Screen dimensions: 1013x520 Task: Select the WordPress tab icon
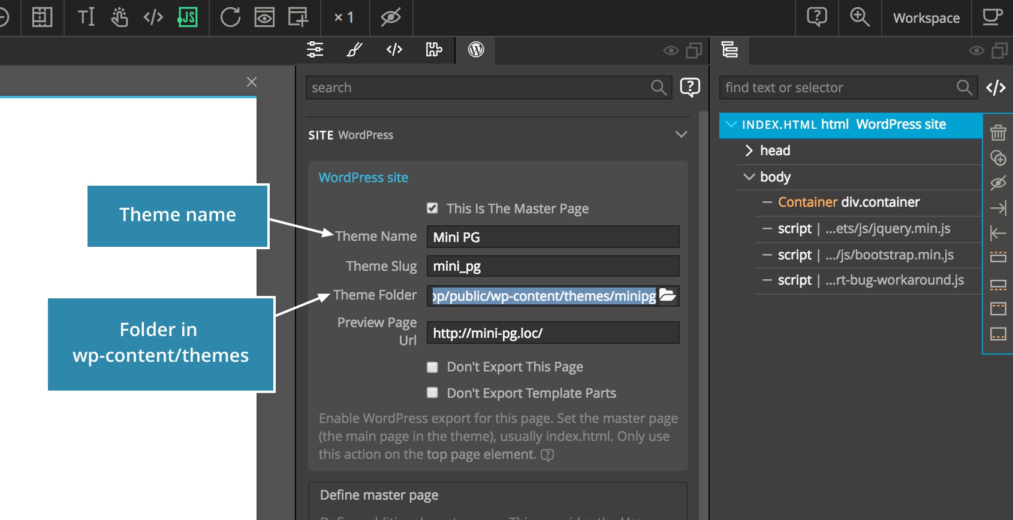tap(476, 50)
